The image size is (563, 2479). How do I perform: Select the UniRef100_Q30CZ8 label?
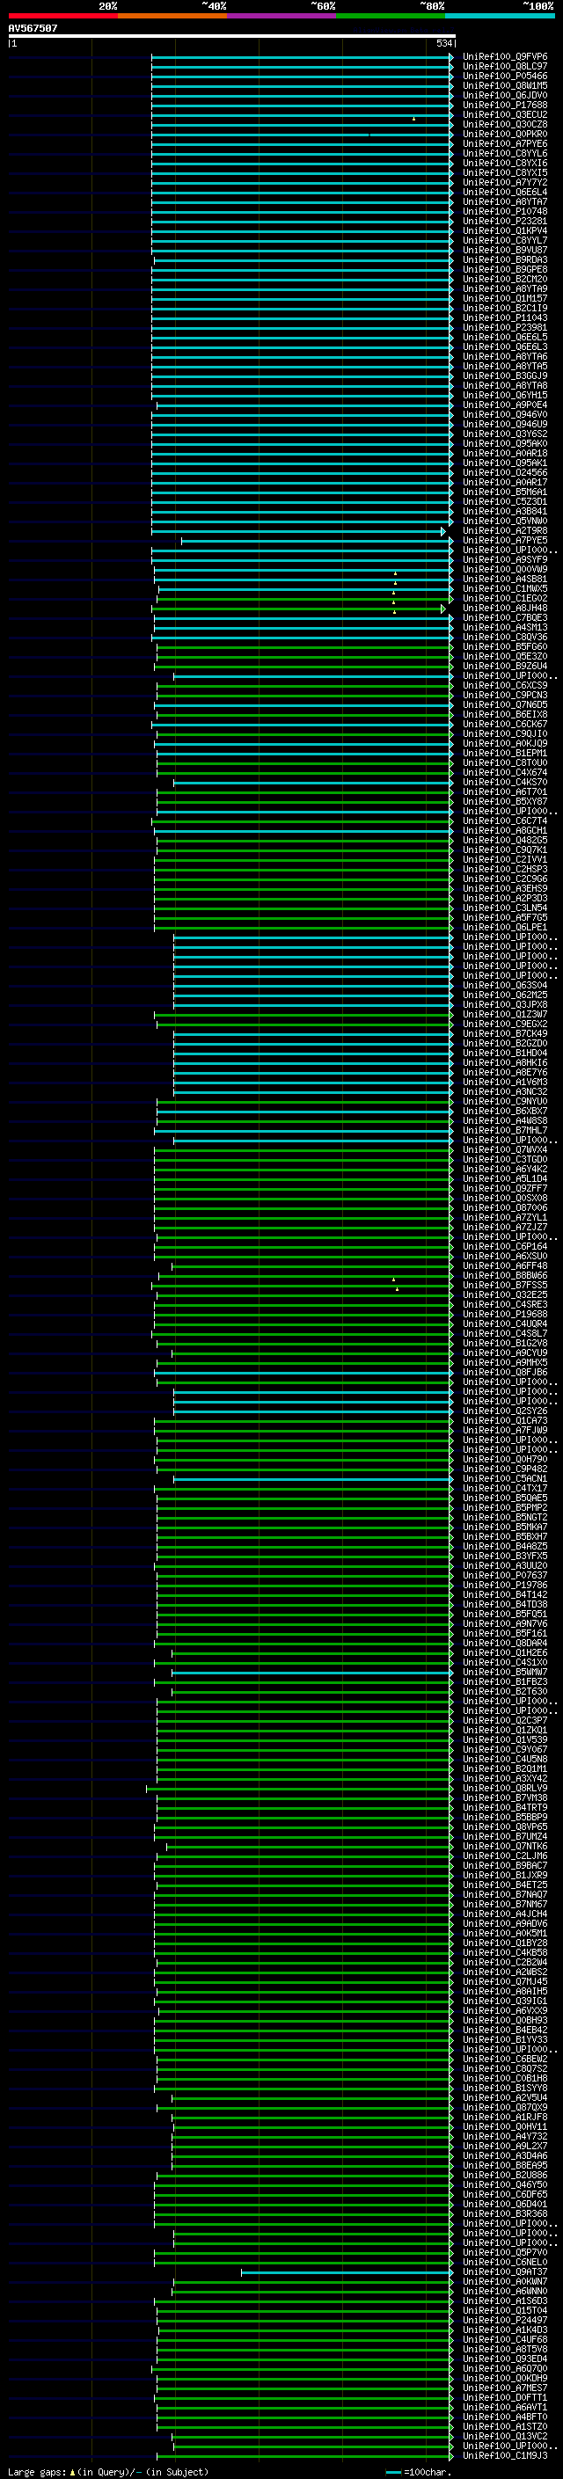point(504,124)
